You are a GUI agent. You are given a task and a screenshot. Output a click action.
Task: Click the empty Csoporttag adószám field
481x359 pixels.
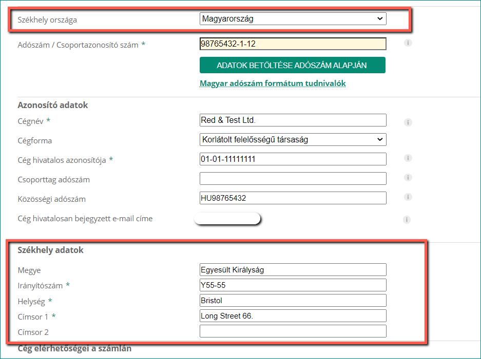[x=293, y=178]
